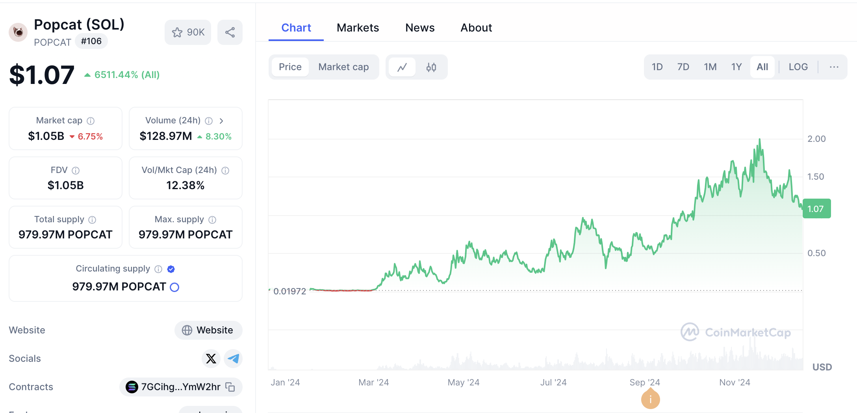
Task: Set chart range to All
Action: 762,67
